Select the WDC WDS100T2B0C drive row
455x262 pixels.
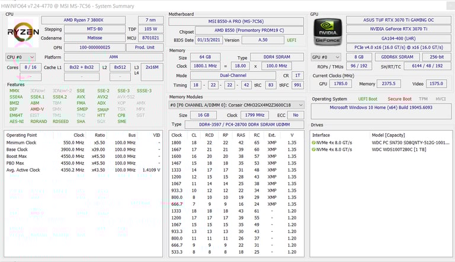click(381, 150)
